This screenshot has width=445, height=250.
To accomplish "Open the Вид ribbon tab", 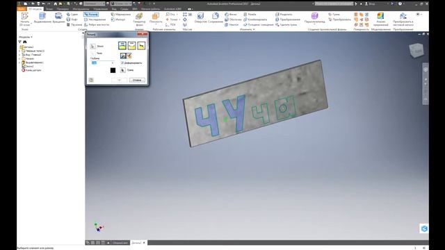I will tap(114, 9).
